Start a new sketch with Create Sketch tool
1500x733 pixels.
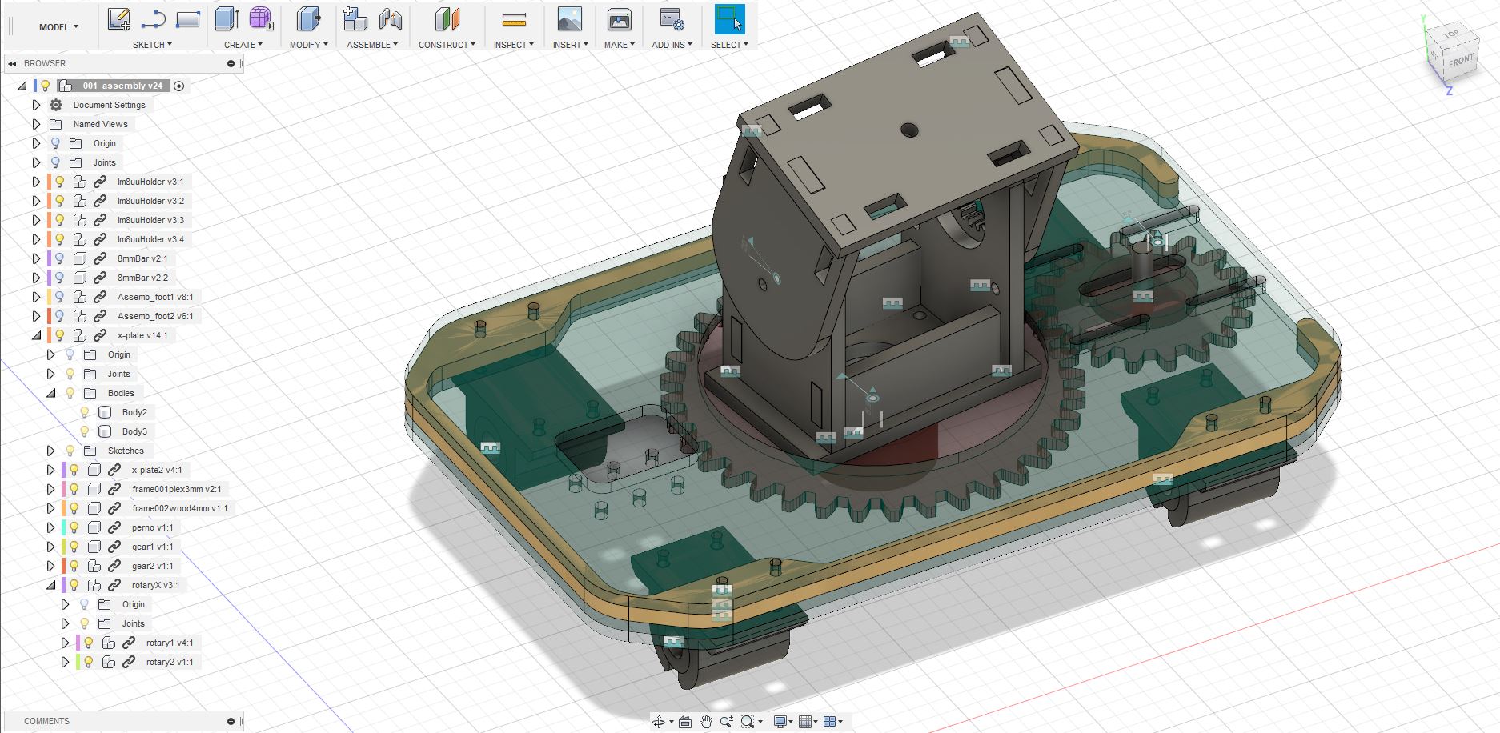pos(119,19)
